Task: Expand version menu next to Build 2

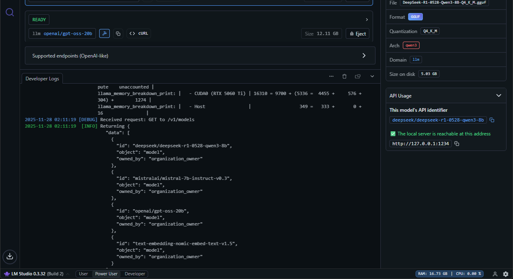Action: click(67, 274)
